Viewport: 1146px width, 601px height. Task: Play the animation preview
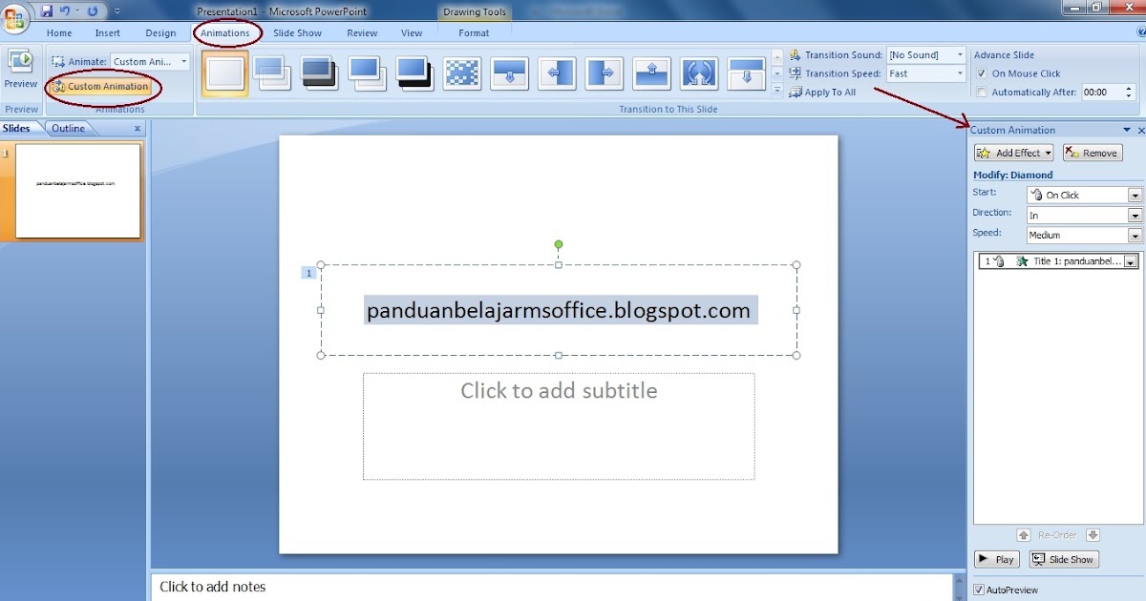(996, 559)
